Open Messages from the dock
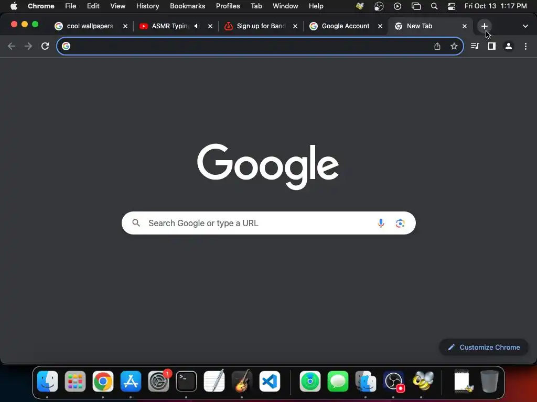The width and height of the screenshot is (537, 402). click(x=338, y=381)
